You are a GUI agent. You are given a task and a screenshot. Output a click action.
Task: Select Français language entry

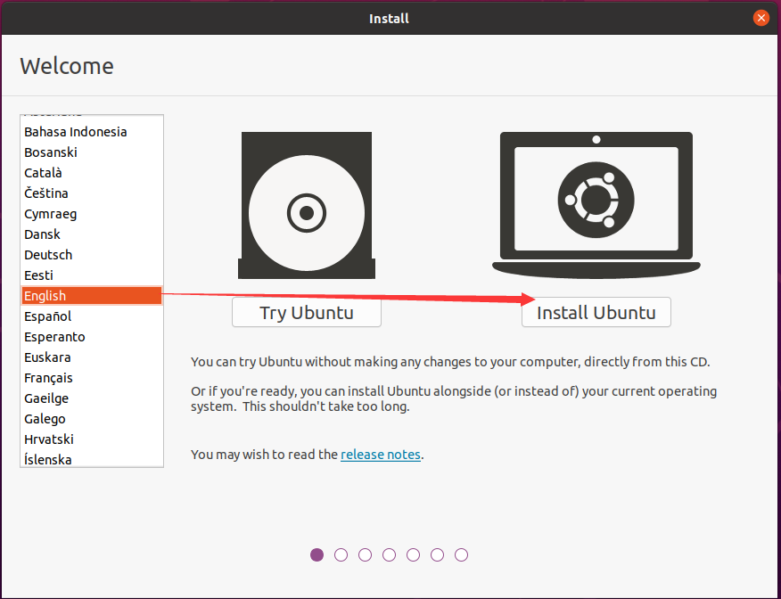click(x=92, y=378)
